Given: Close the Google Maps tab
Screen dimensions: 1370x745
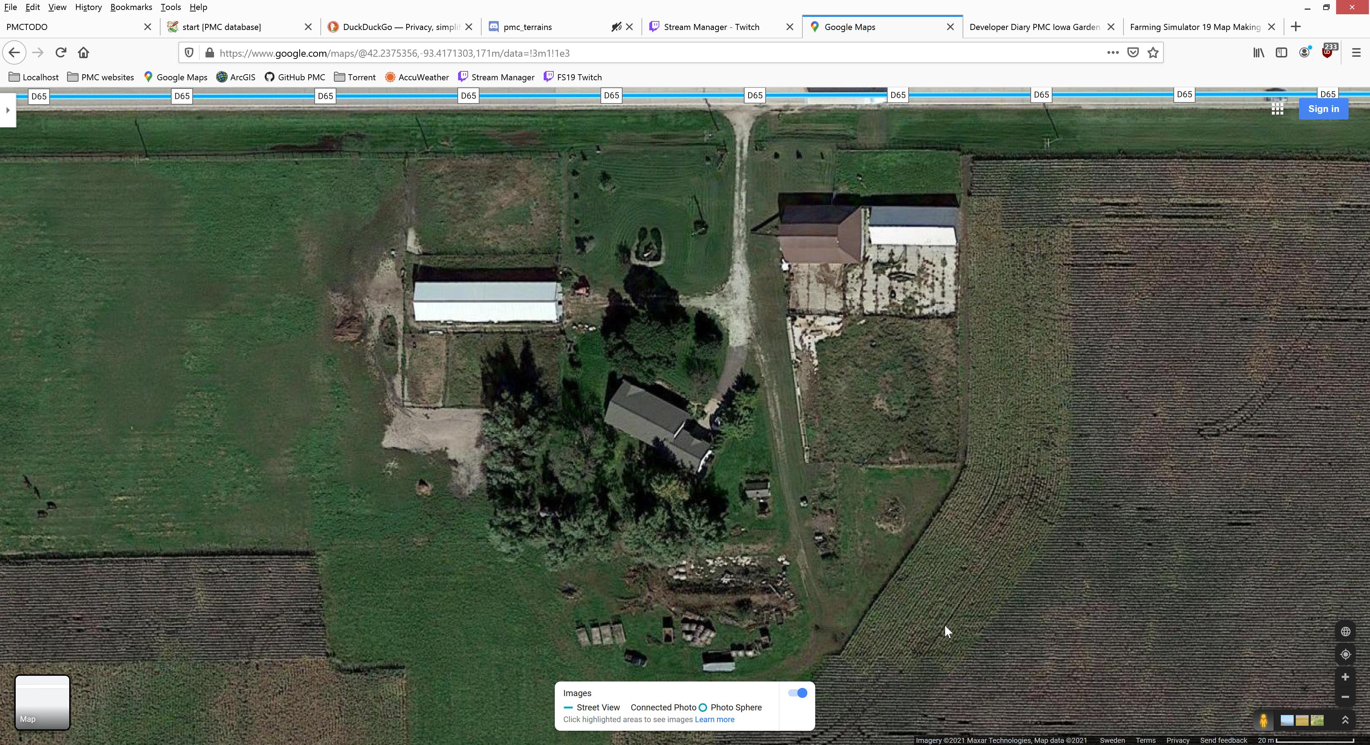Looking at the screenshot, I should [950, 27].
